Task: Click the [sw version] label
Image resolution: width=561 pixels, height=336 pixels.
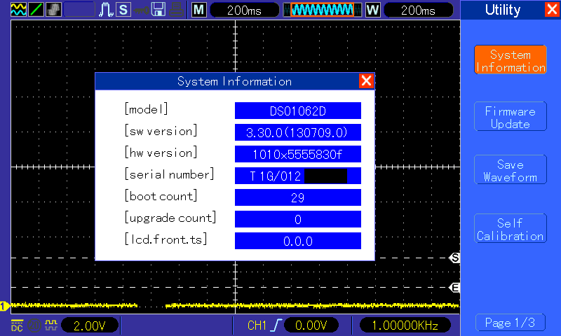Action: [161, 131]
